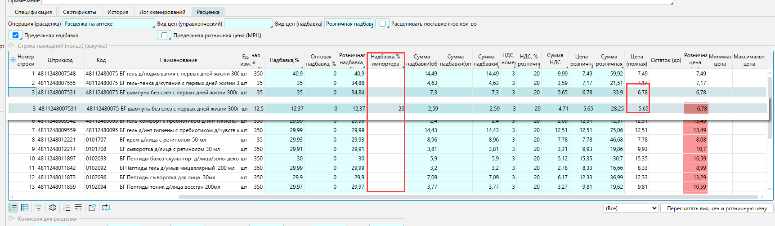Switch to the Лог сканирований tab
The image size is (775, 226).
pos(162,12)
